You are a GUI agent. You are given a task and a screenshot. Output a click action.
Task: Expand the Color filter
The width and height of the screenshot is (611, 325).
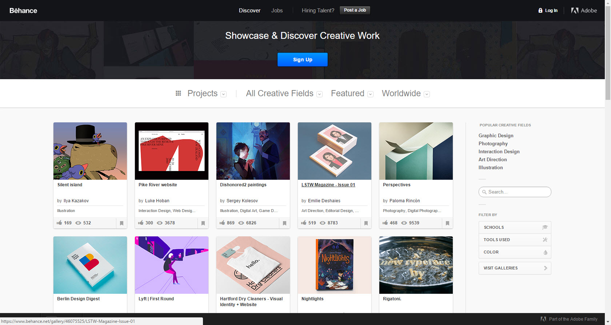coord(515,252)
